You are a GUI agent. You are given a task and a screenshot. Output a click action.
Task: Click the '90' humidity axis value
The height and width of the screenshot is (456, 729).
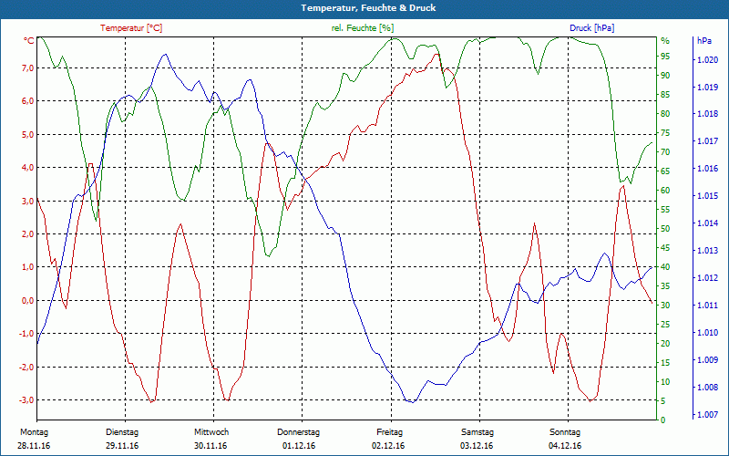pos(665,76)
